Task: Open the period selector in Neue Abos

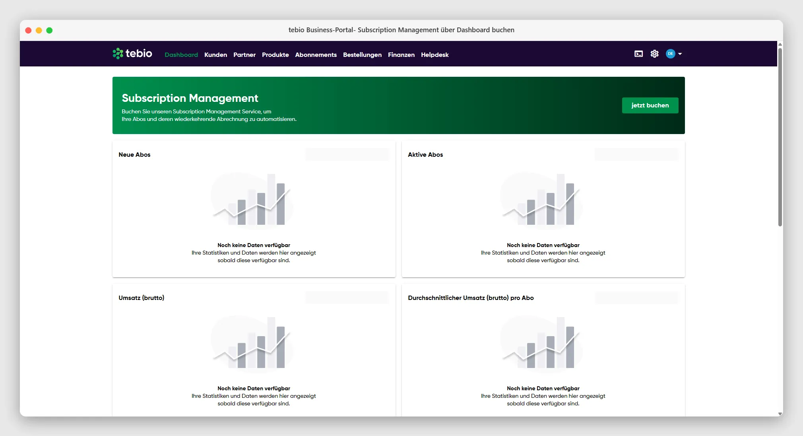Action: click(347, 154)
